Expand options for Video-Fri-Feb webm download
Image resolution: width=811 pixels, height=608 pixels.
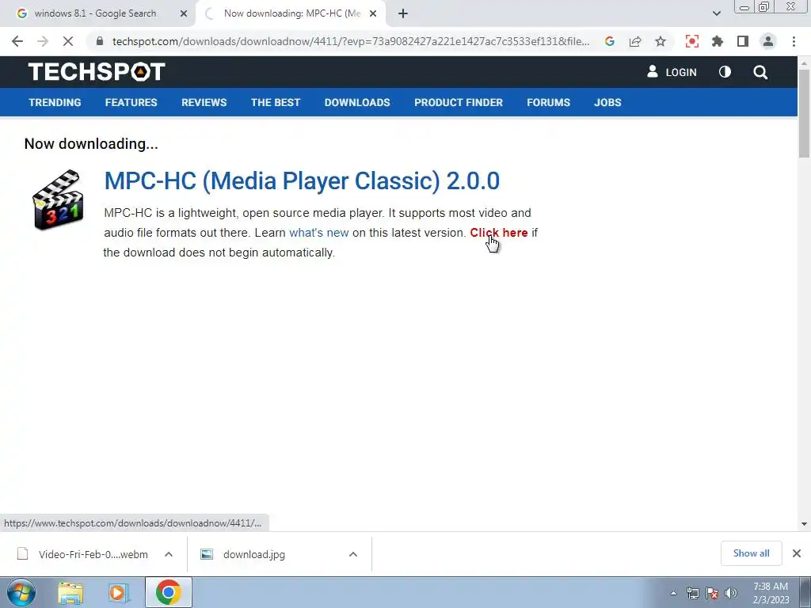(x=169, y=554)
